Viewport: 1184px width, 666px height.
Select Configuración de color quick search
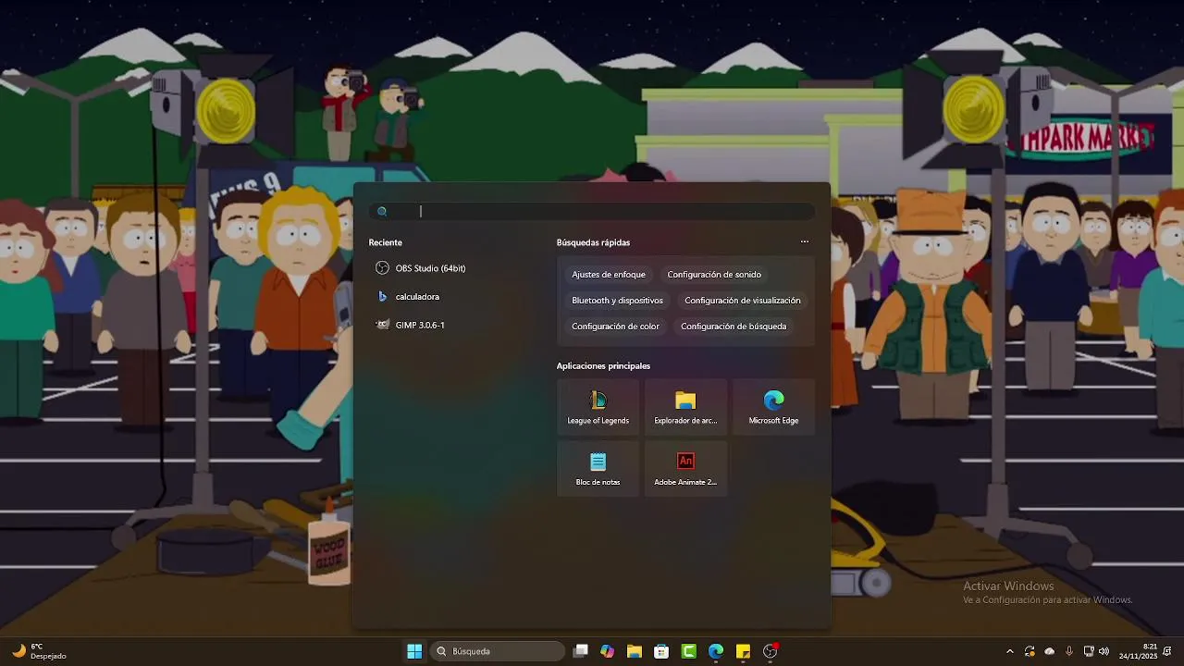[615, 327]
